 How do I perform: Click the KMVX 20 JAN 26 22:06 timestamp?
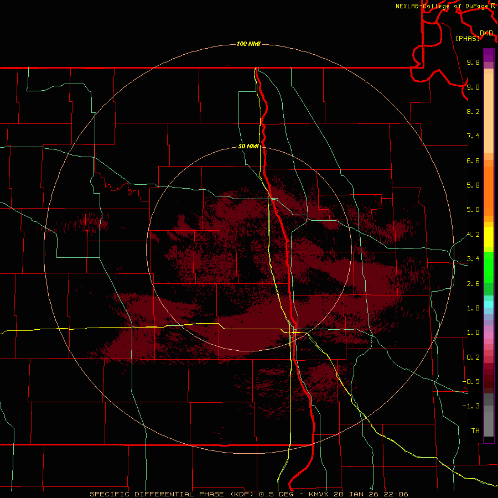(358, 494)
